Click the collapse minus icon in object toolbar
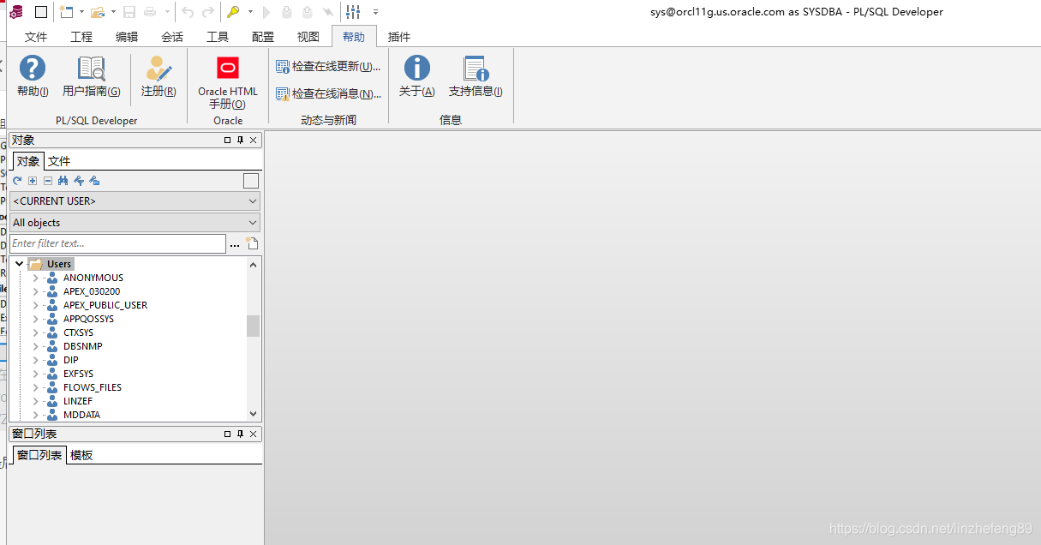Viewport: 1041px width, 545px height. point(48,181)
